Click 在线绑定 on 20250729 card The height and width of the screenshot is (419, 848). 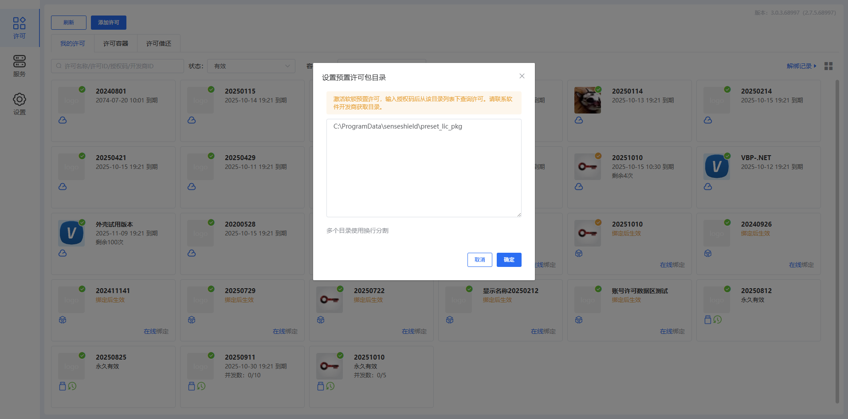click(x=285, y=331)
